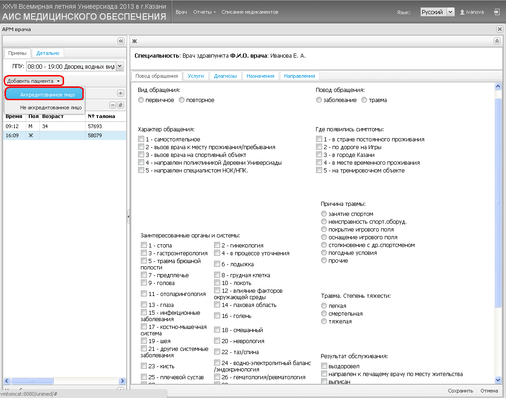Click the Сохранить button
506x398 pixels.
tap(460, 391)
